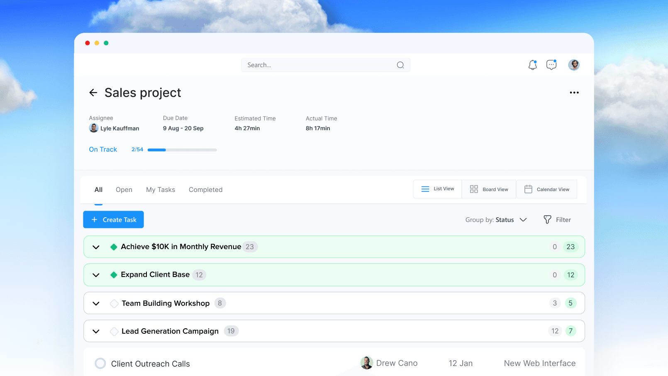Click the Filter button label
Viewport: 668px width, 376px height.
(563, 220)
